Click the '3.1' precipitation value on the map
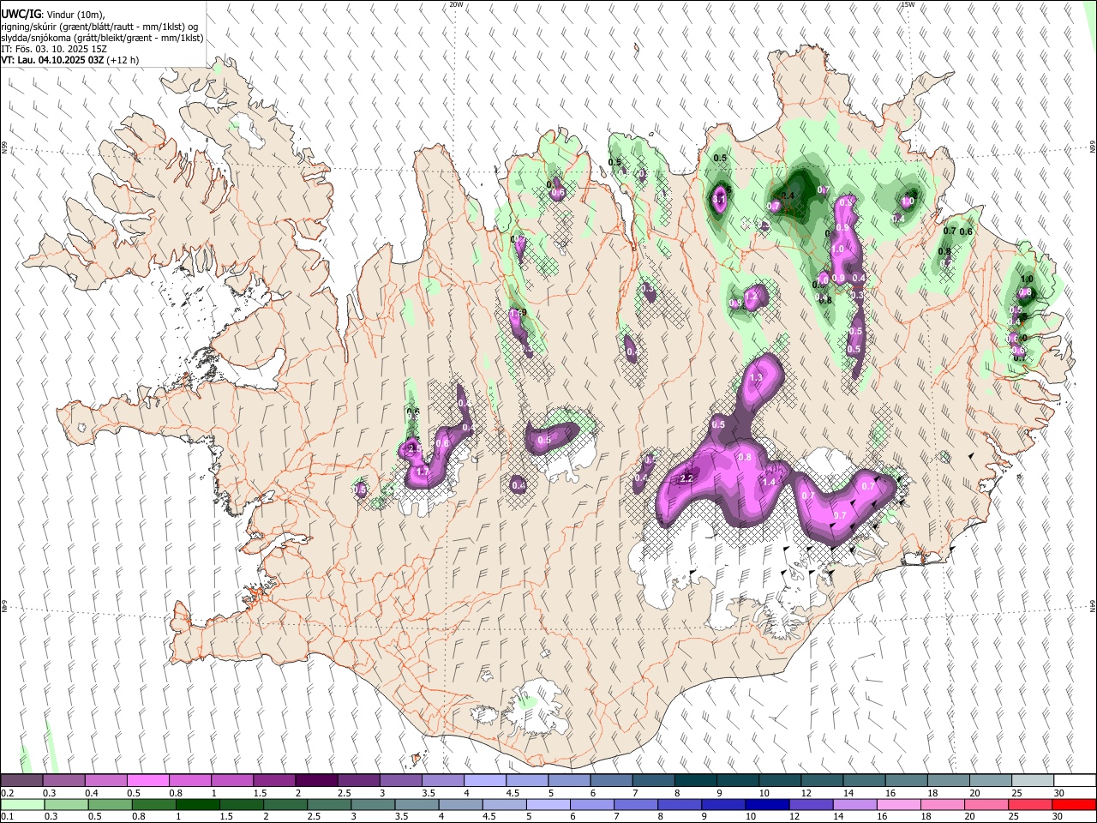The height and width of the screenshot is (823, 1097). click(719, 201)
